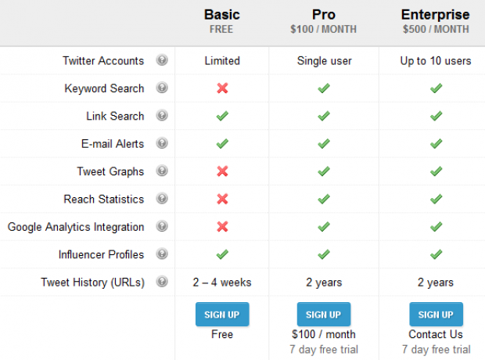Click the Basic plan heading
The width and height of the screenshot is (485, 360).
pos(222,15)
